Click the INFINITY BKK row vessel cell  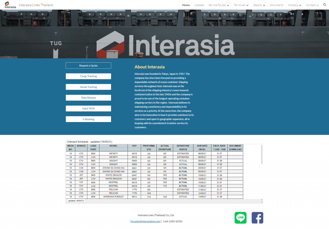point(113,154)
